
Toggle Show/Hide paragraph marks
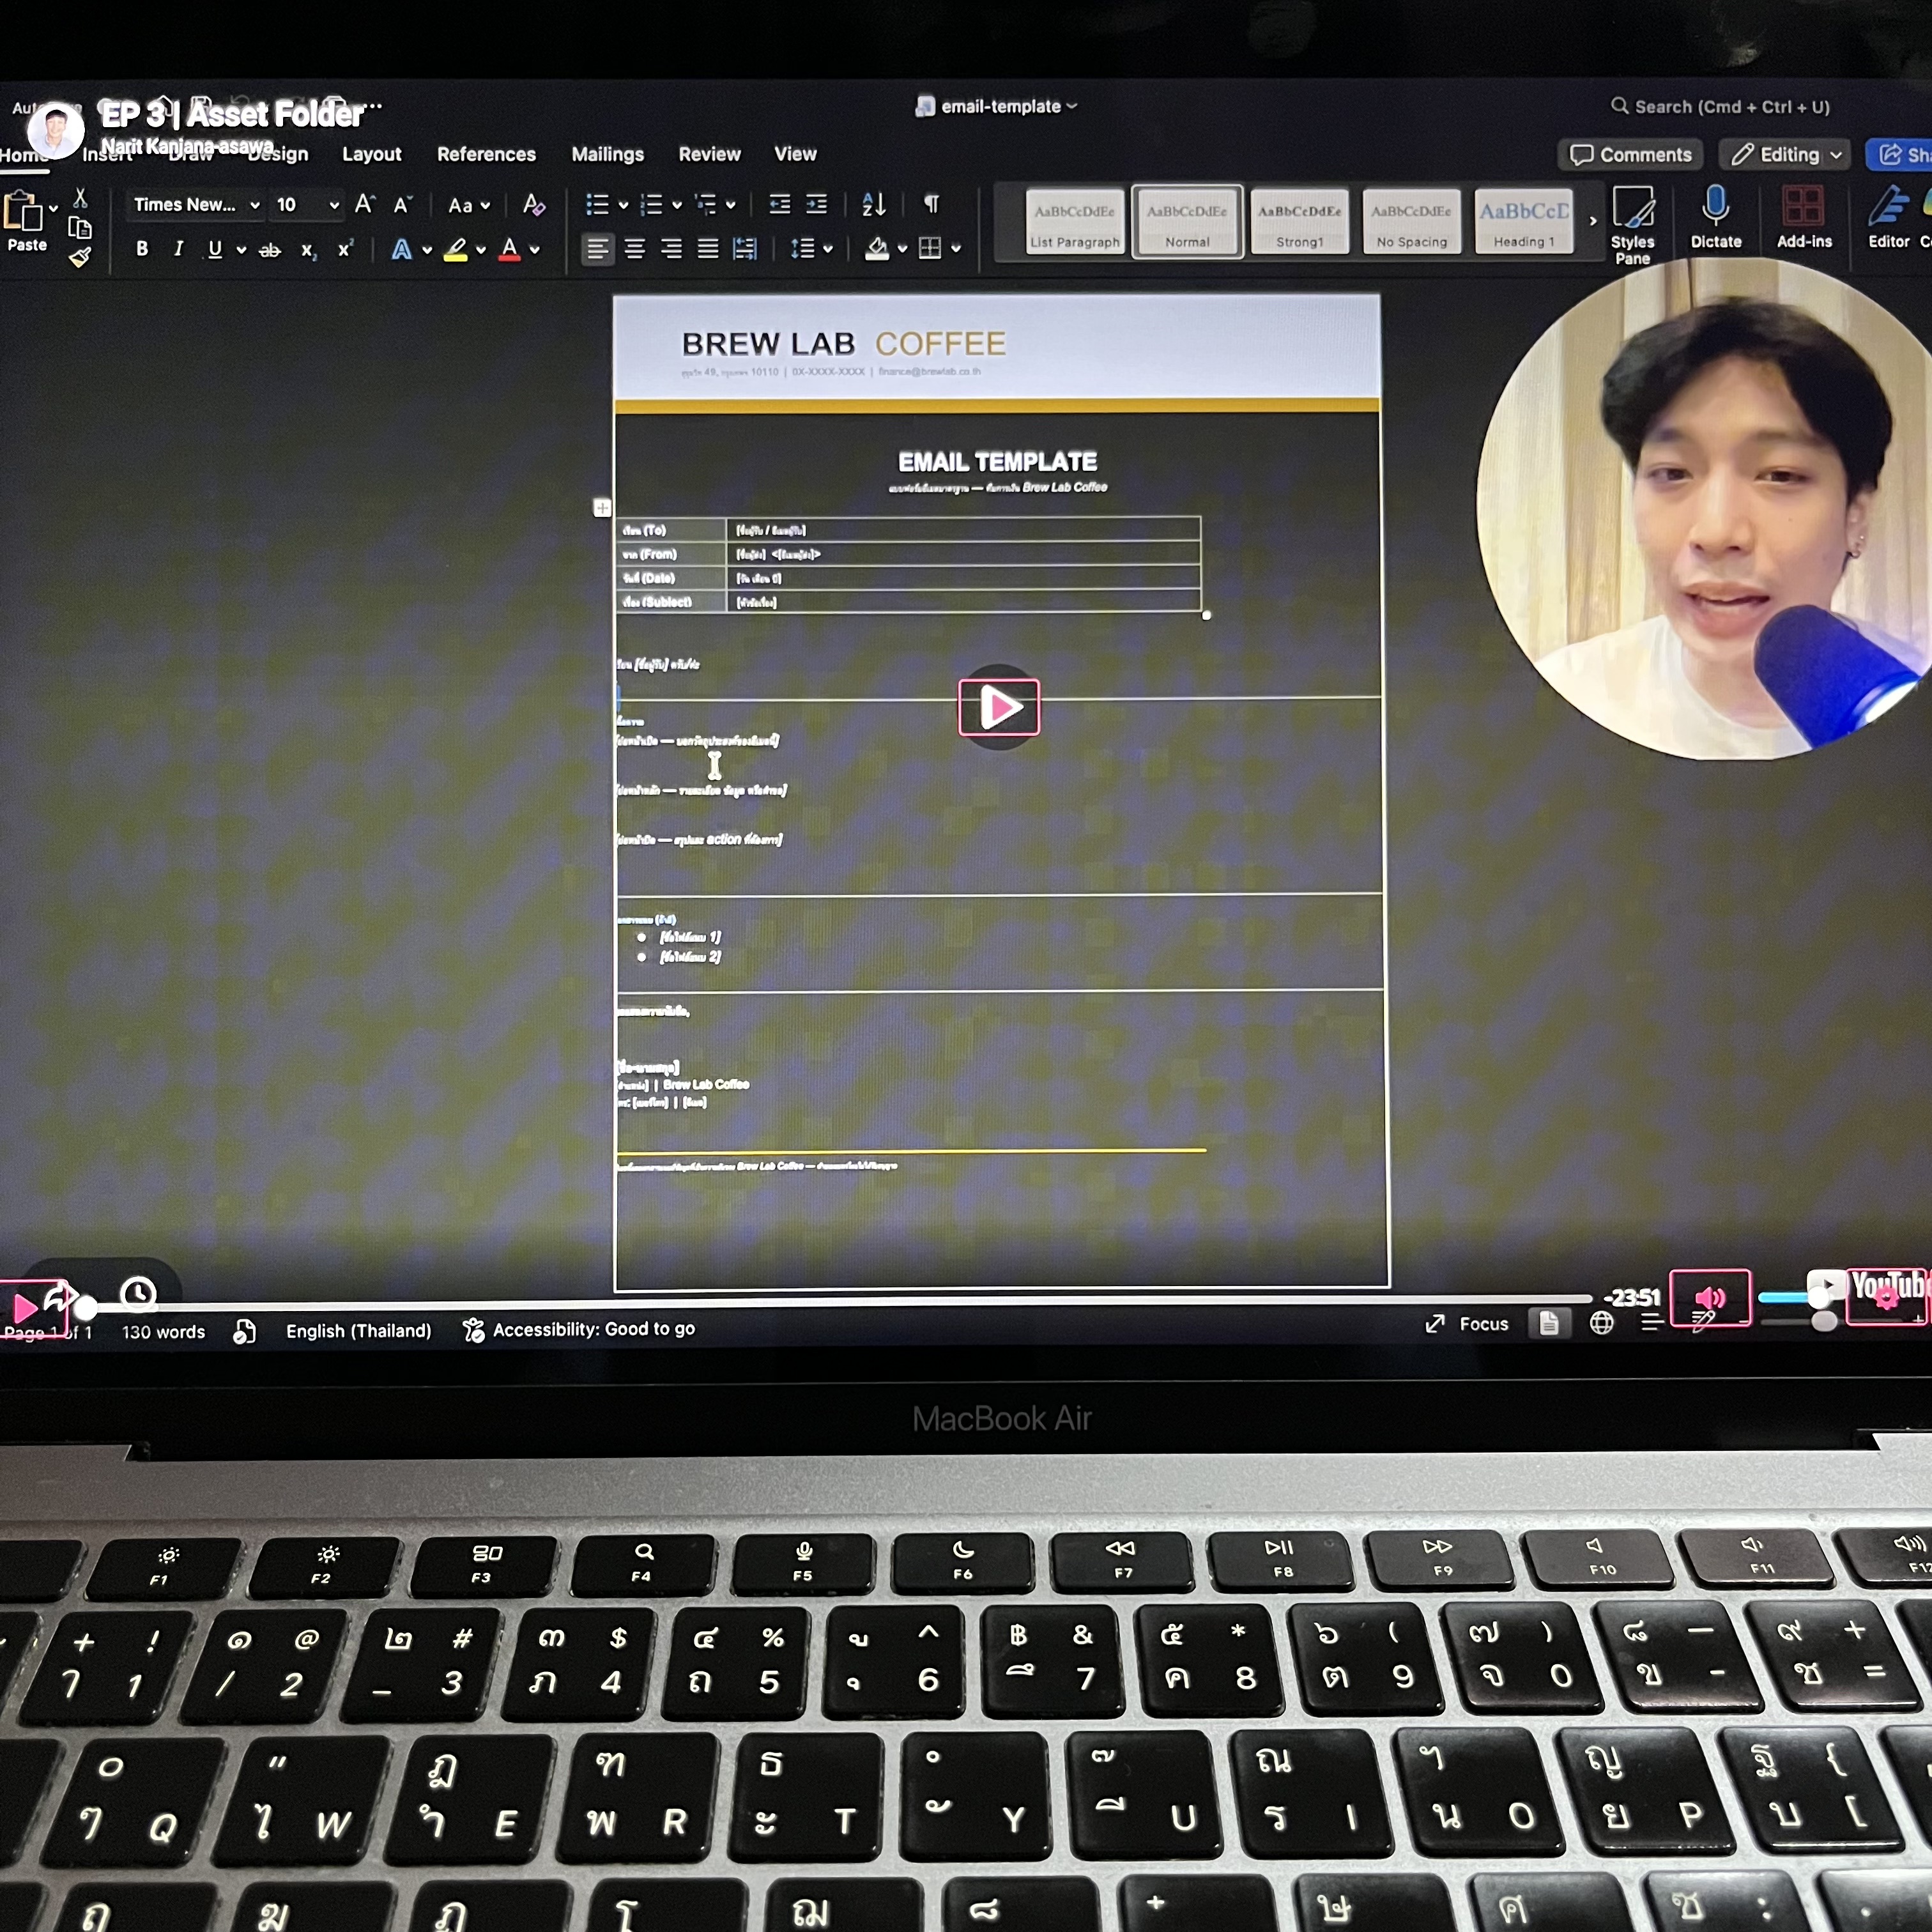pyautogui.click(x=931, y=204)
